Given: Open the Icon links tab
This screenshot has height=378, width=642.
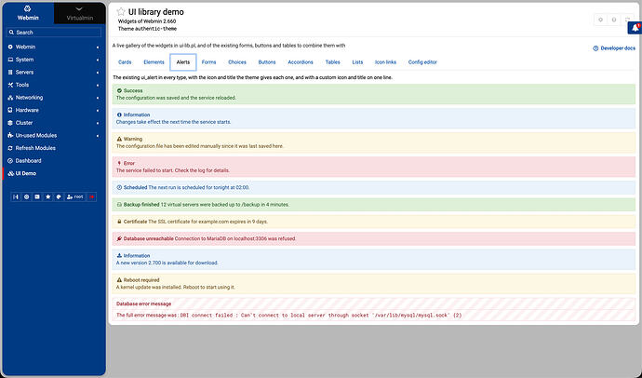Looking at the screenshot, I should (x=386, y=62).
